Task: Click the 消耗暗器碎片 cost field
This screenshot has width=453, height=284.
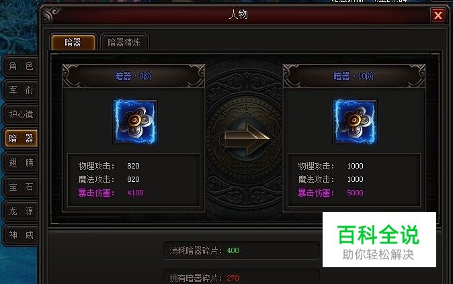Action: pos(241,250)
